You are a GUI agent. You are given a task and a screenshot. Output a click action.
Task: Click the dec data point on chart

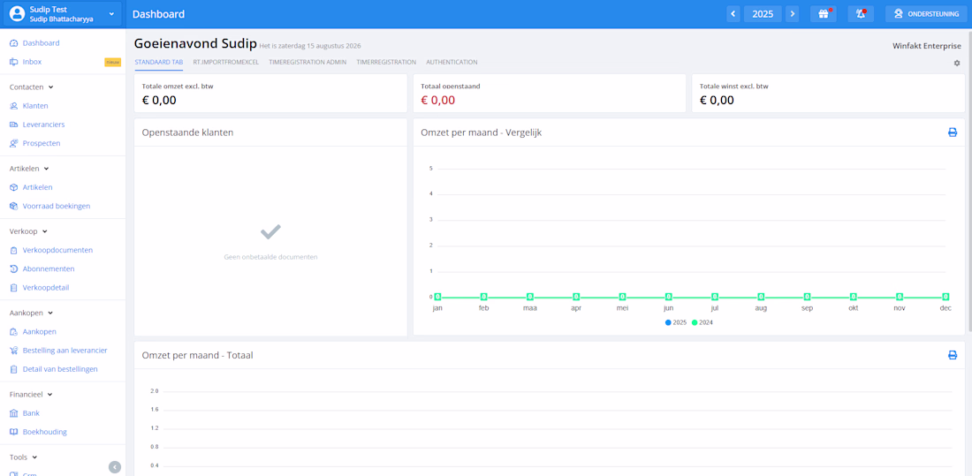click(946, 296)
